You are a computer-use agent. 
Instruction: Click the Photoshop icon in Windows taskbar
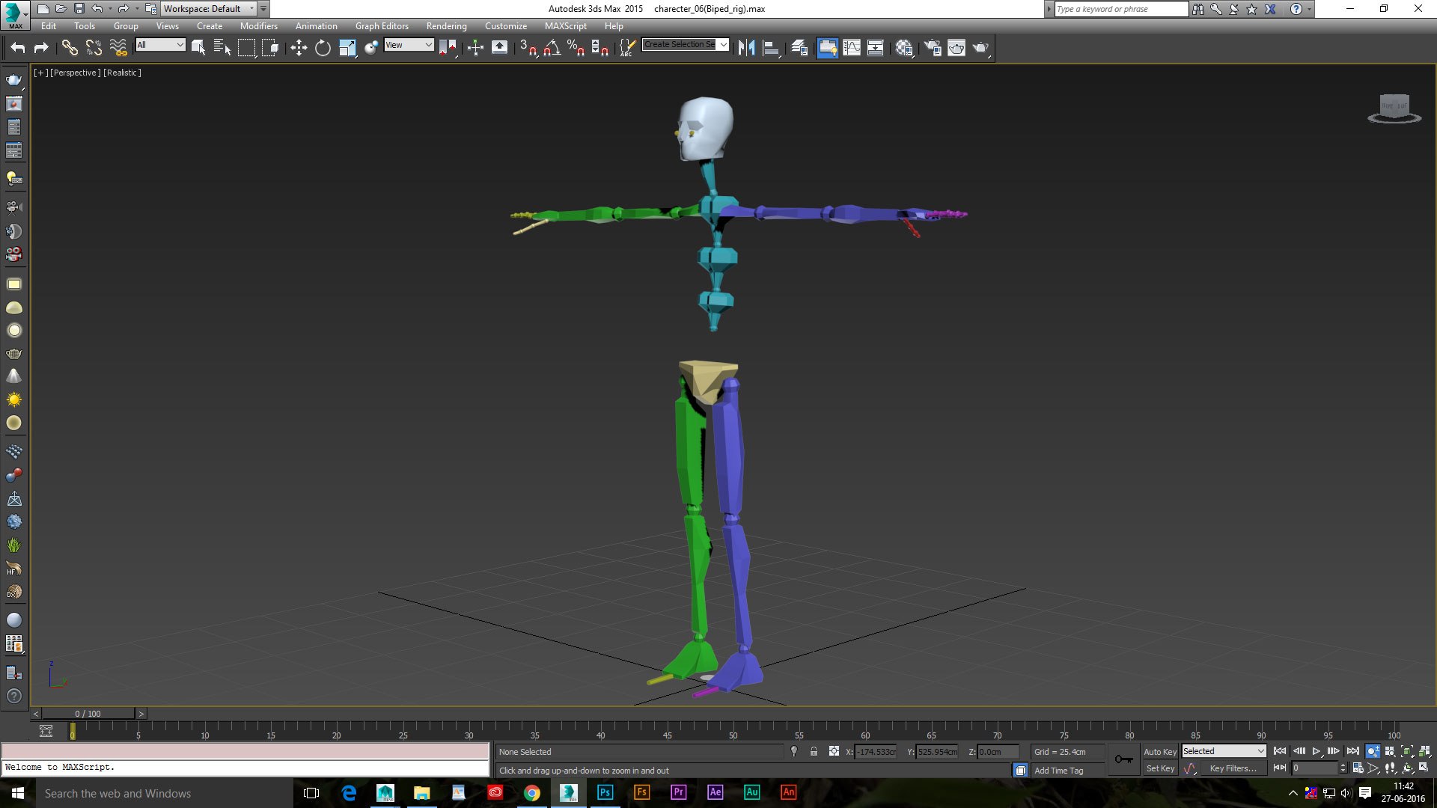(605, 792)
